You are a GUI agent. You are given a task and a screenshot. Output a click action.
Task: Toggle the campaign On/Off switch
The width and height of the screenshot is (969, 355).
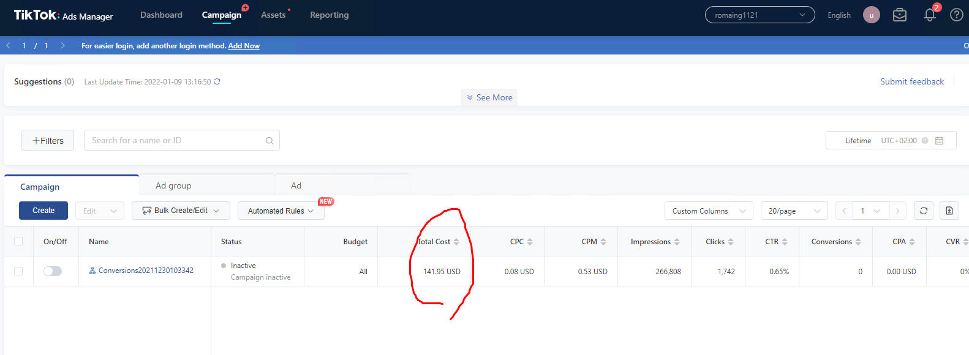(x=53, y=271)
